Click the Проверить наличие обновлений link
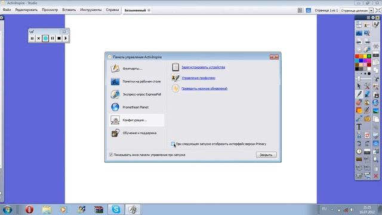The image size is (382, 215). (204, 88)
